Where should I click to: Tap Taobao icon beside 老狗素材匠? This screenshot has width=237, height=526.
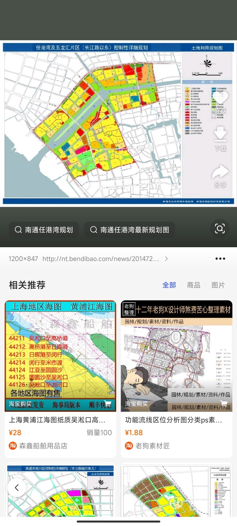coord(129,446)
